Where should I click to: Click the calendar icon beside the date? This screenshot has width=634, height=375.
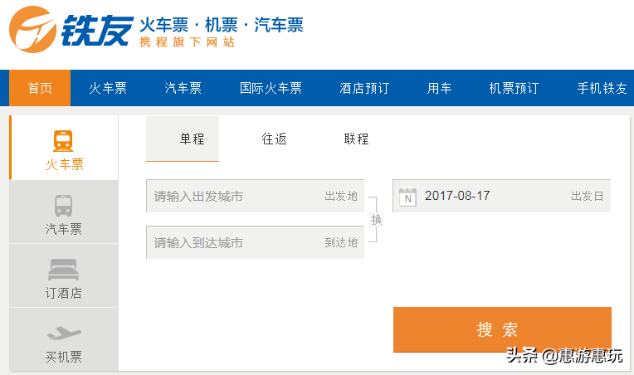(407, 197)
